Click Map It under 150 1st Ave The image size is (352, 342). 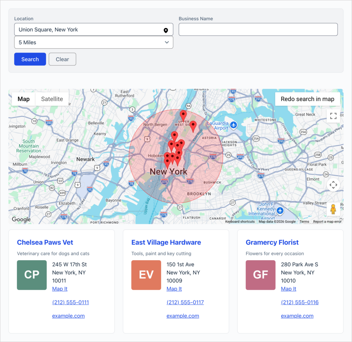tap(174, 289)
